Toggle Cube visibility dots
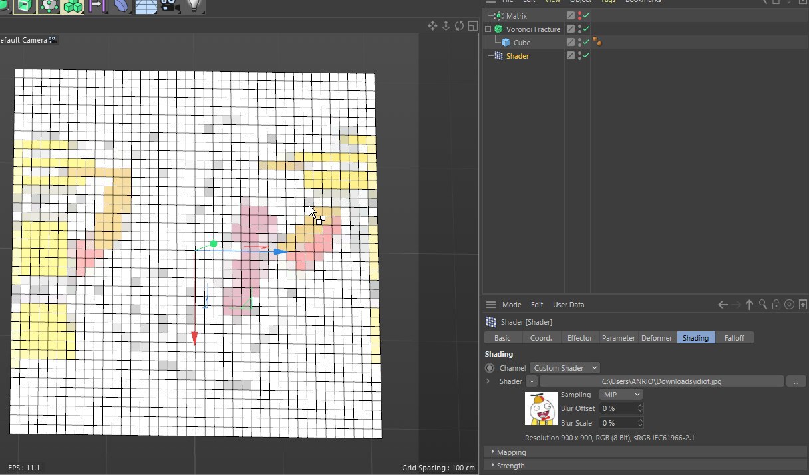This screenshot has width=809, height=475. pyautogui.click(x=579, y=42)
